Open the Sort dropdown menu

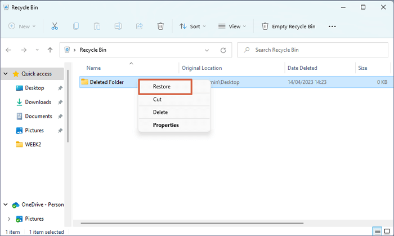click(x=192, y=26)
